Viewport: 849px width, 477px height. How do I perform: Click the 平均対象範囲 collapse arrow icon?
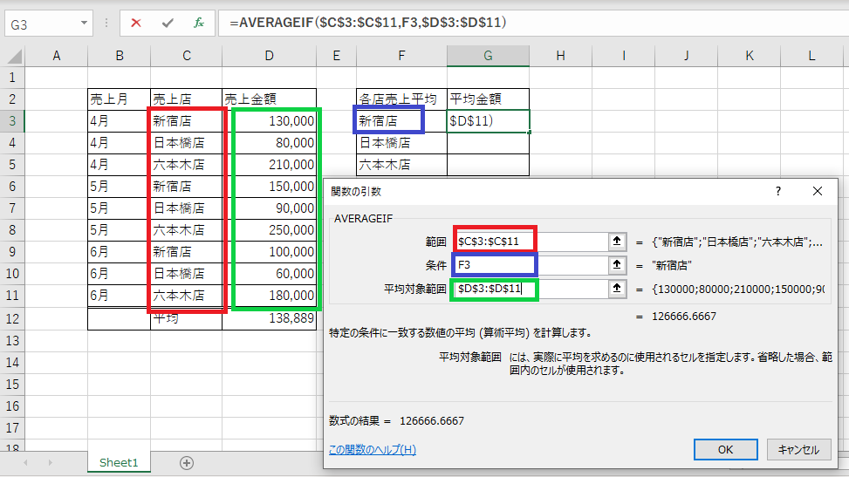coord(617,289)
